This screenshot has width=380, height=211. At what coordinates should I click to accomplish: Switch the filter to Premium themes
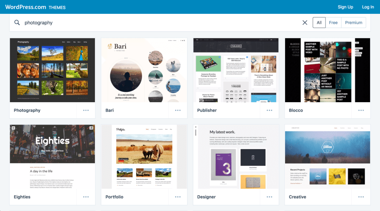click(x=354, y=22)
